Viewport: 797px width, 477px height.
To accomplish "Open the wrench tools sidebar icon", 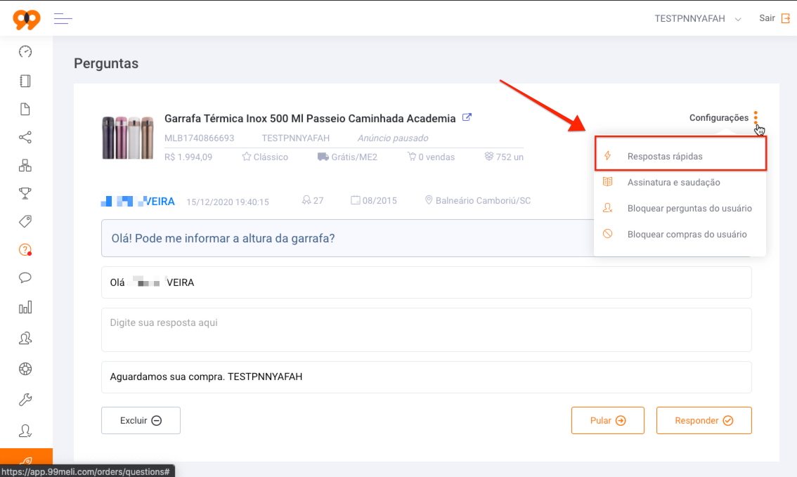I will [25, 400].
